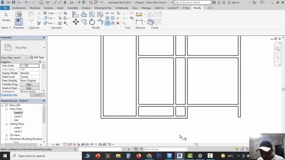The height and width of the screenshot is (160, 285).
Task: Select the Aligned Dimension tool in Measure panel
Action: click(x=139, y=22)
